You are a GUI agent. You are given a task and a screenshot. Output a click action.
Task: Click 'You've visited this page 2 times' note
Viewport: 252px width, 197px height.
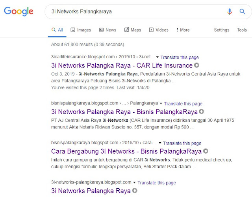(x=100, y=87)
